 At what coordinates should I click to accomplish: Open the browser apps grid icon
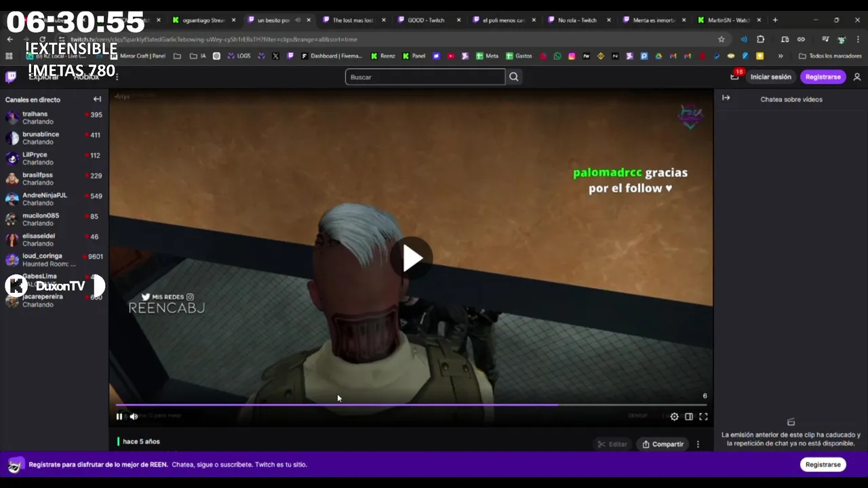(x=9, y=56)
